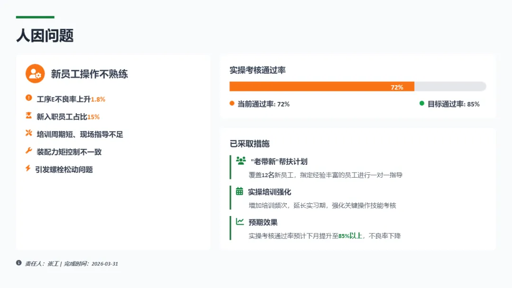
Task: Click the highlighted 85%以上 text
Action: [350, 235]
